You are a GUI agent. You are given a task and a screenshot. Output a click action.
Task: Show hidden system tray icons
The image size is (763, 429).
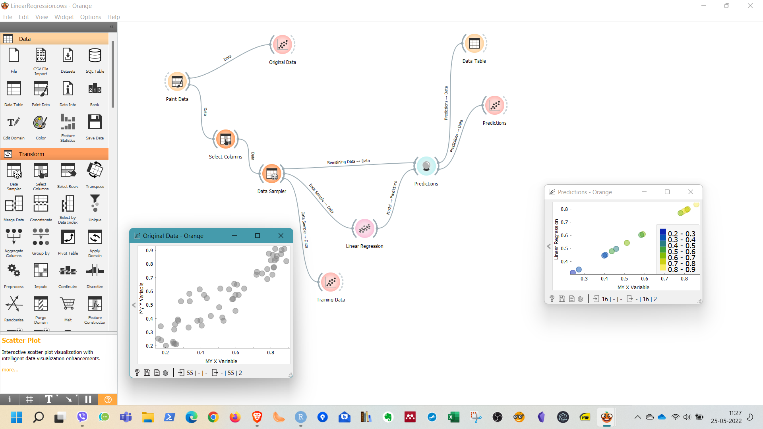click(637, 417)
